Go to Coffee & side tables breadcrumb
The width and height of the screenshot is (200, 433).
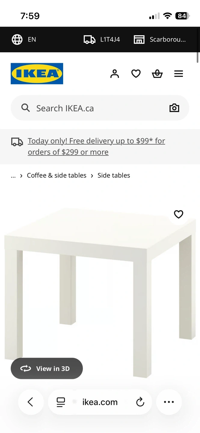coord(57,176)
